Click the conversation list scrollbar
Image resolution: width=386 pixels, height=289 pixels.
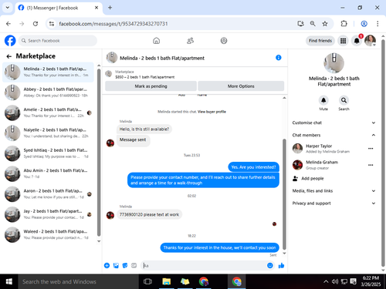(x=99, y=152)
